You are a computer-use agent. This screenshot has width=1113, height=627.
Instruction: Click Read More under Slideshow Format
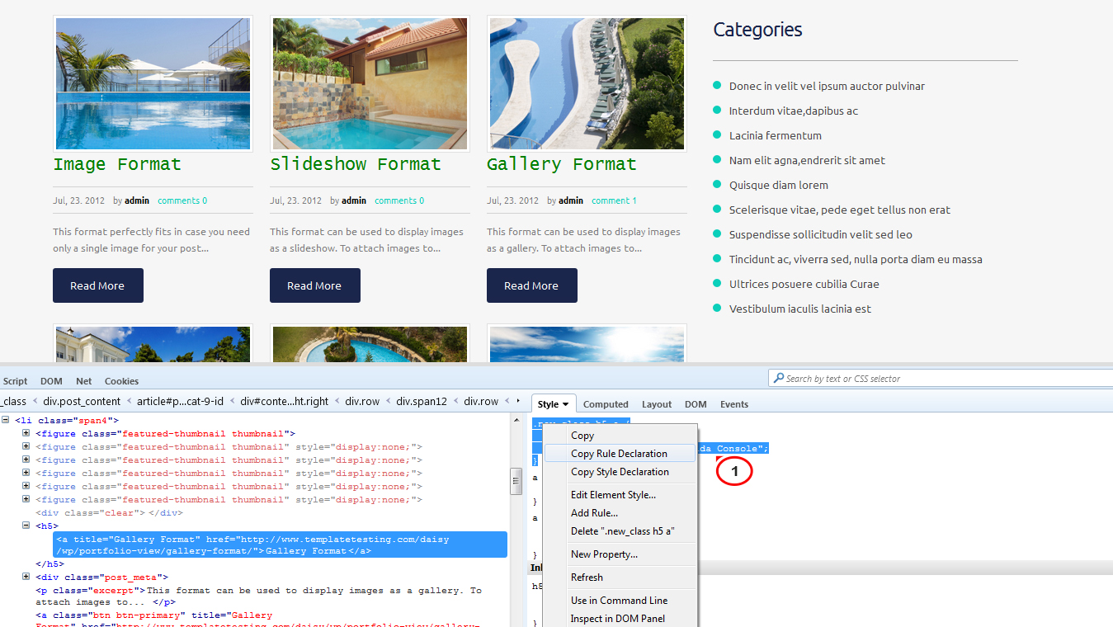click(315, 285)
